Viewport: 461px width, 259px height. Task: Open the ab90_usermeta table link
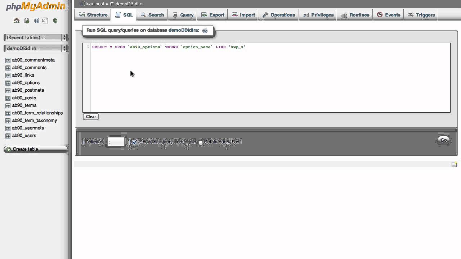tap(28, 128)
